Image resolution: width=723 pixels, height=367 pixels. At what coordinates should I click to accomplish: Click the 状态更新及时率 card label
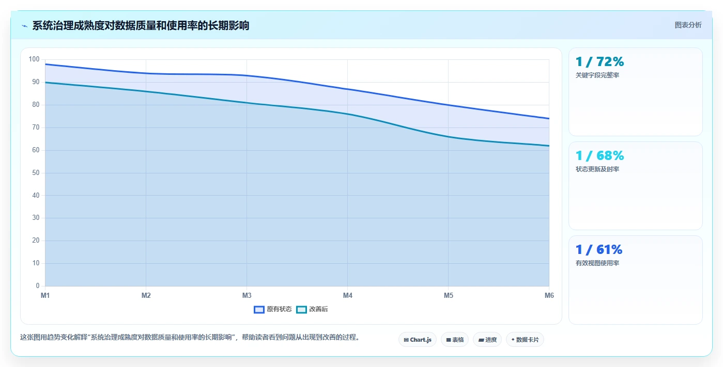pos(597,169)
